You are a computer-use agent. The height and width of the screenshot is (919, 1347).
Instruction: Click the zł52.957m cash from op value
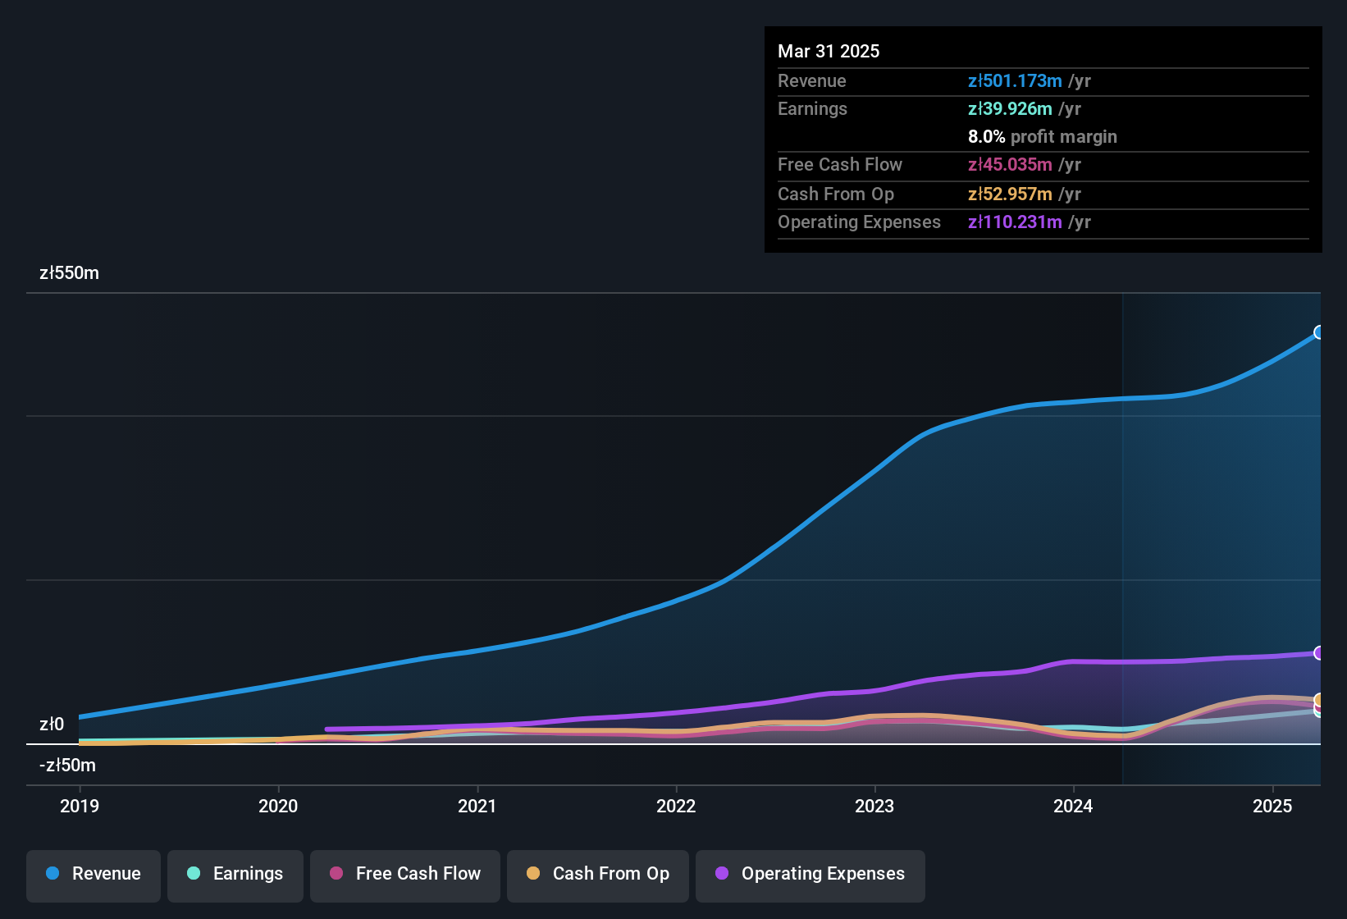point(1010,194)
